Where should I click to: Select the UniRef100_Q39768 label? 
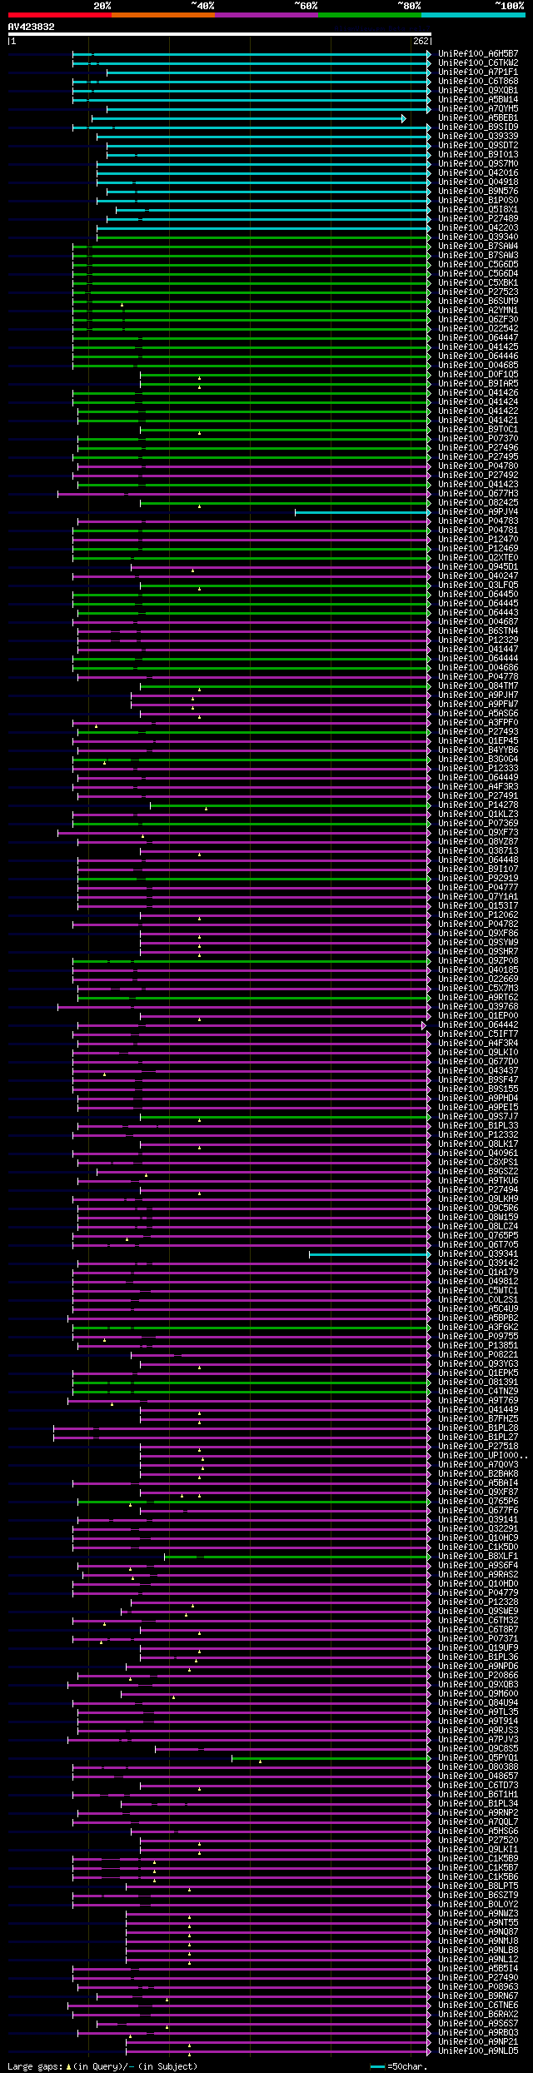478,1007
